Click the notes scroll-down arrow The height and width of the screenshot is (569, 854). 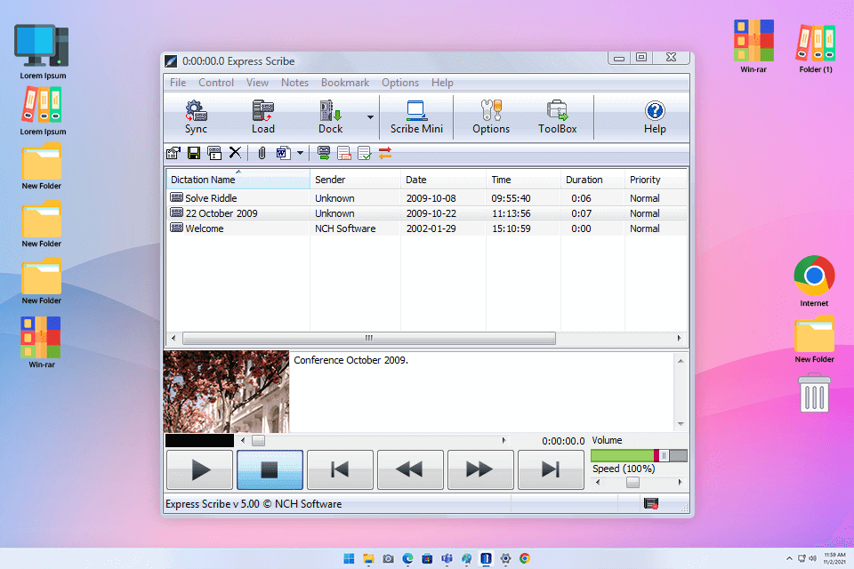pyautogui.click(x=681, y=424)
